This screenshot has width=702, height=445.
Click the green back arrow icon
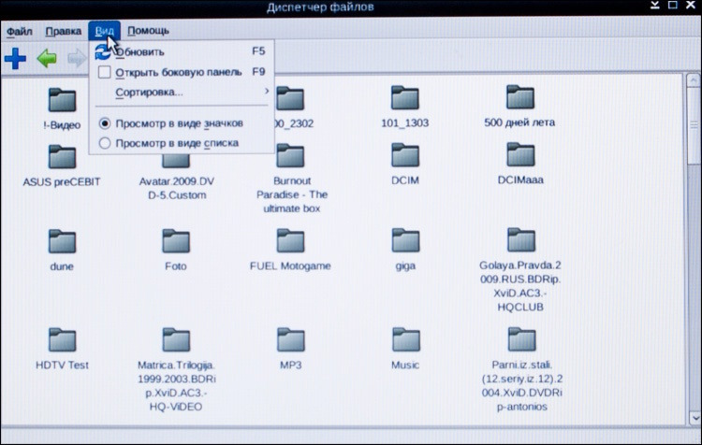click(x=47, y=60)
